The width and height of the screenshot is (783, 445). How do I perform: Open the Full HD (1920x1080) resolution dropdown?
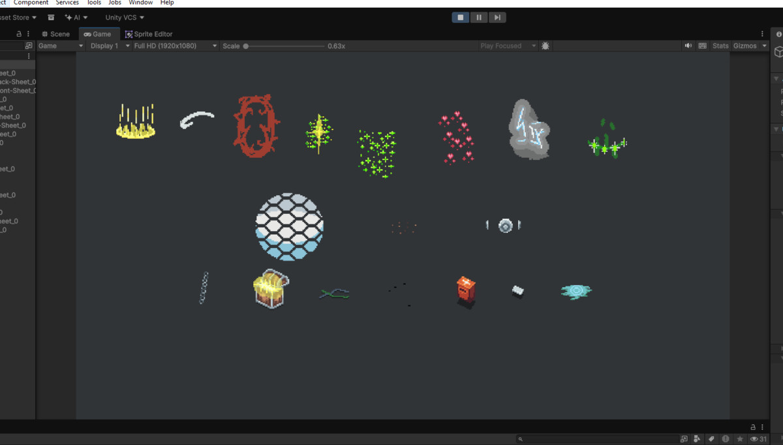coord(175,46)
